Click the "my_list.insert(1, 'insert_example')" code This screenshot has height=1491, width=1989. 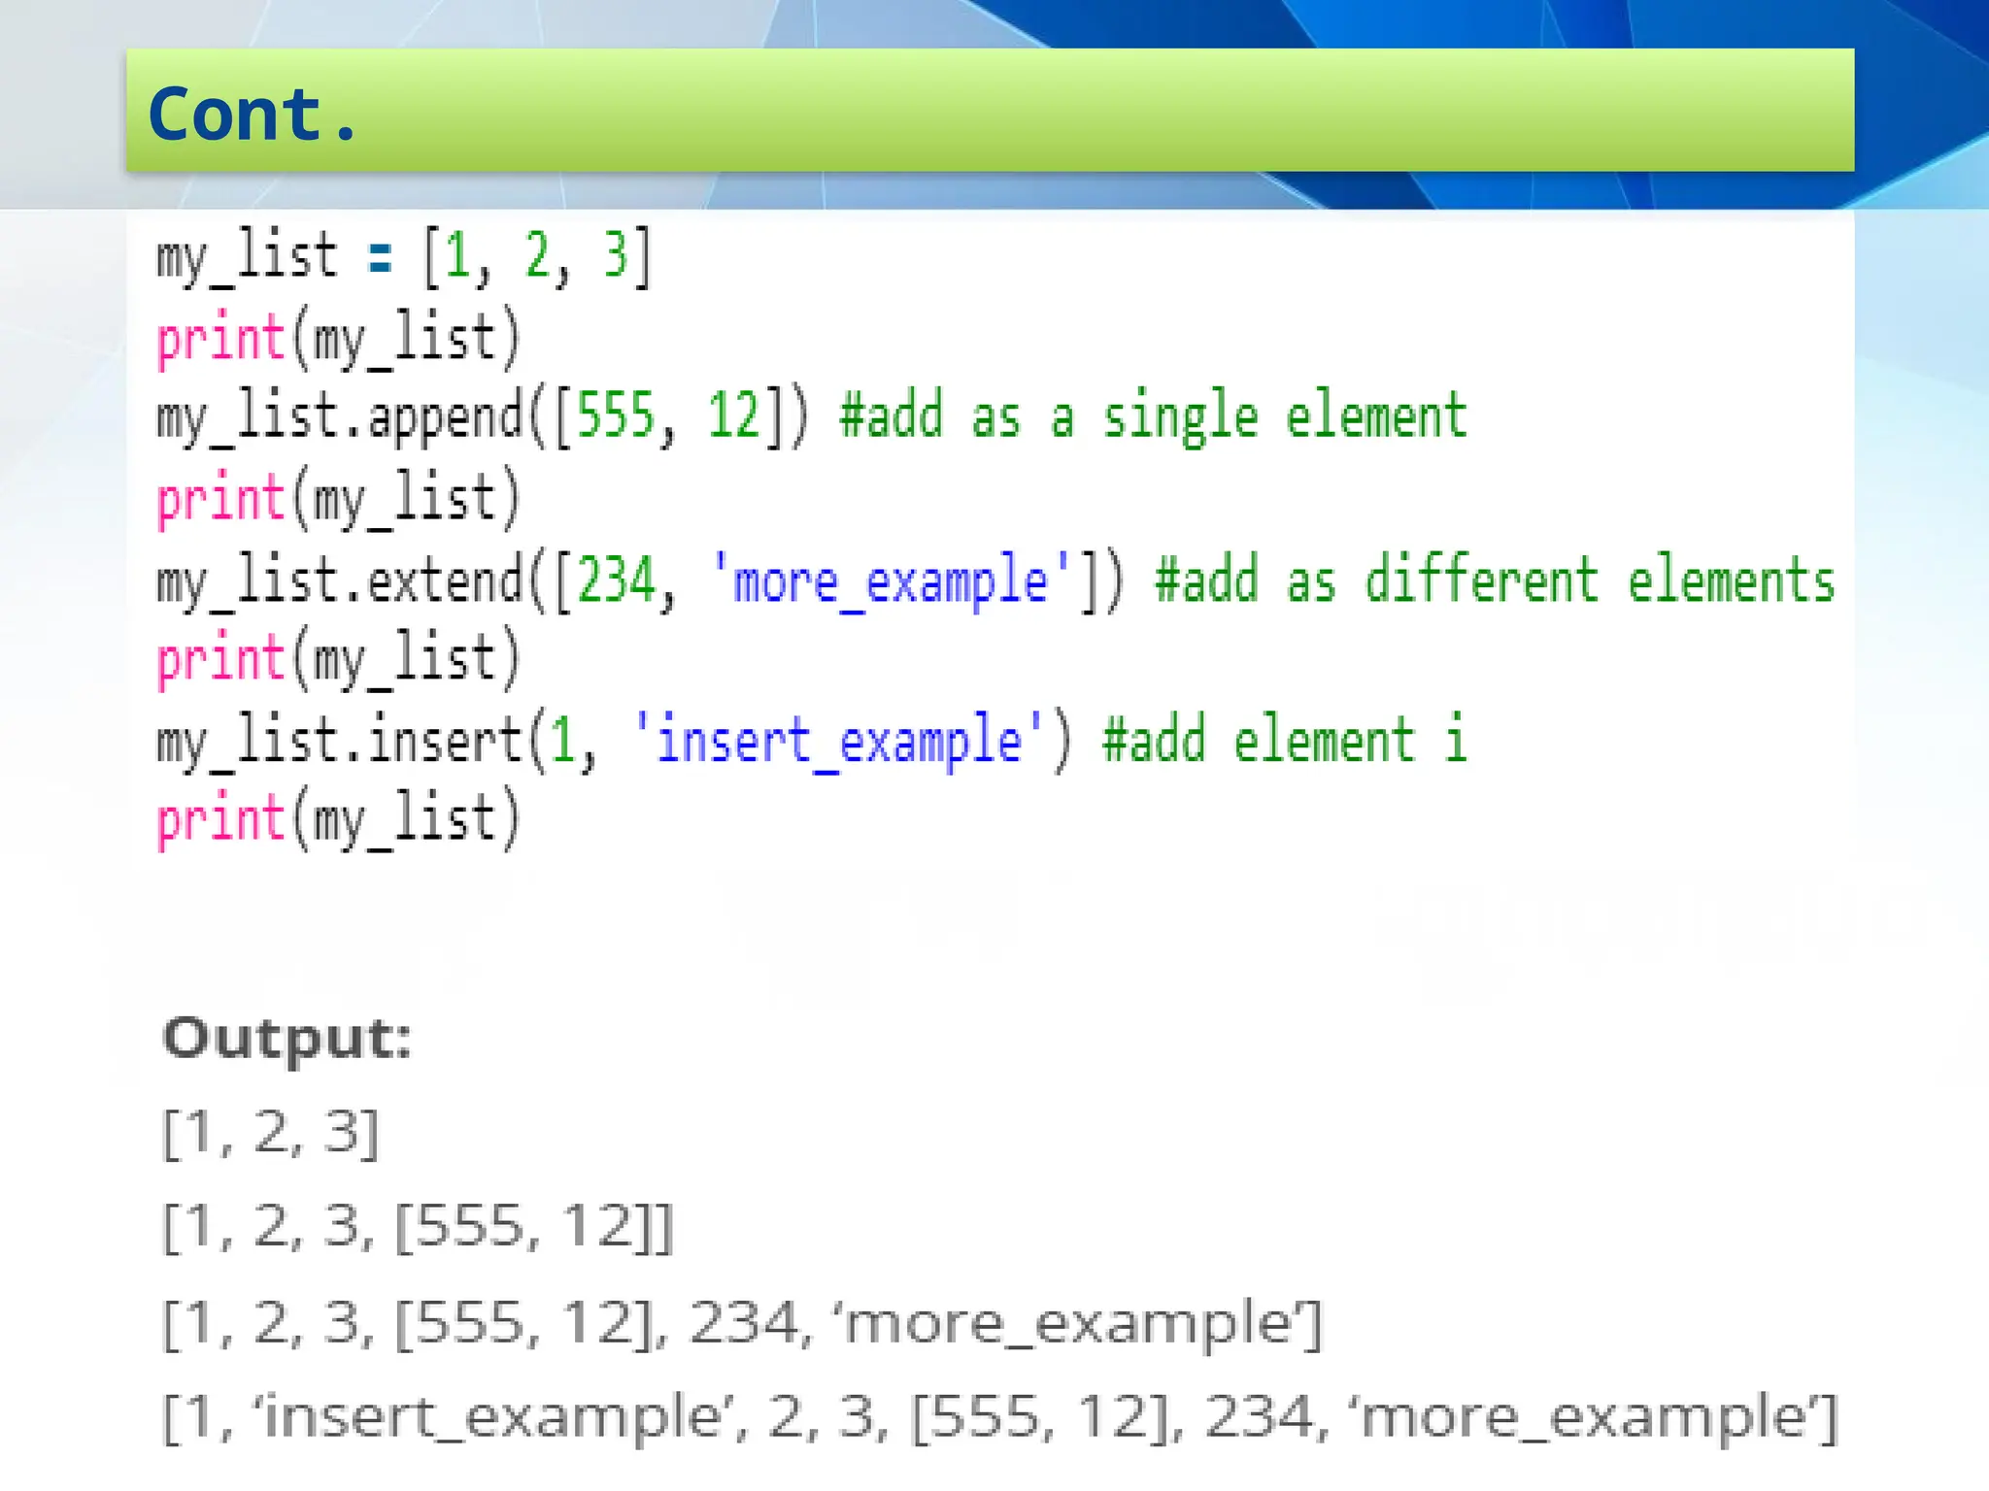(x=614, y=742)
